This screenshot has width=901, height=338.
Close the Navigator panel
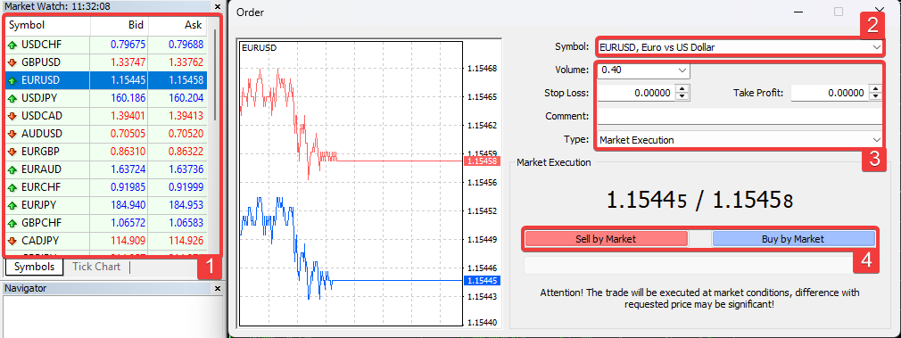click(217, 288)
